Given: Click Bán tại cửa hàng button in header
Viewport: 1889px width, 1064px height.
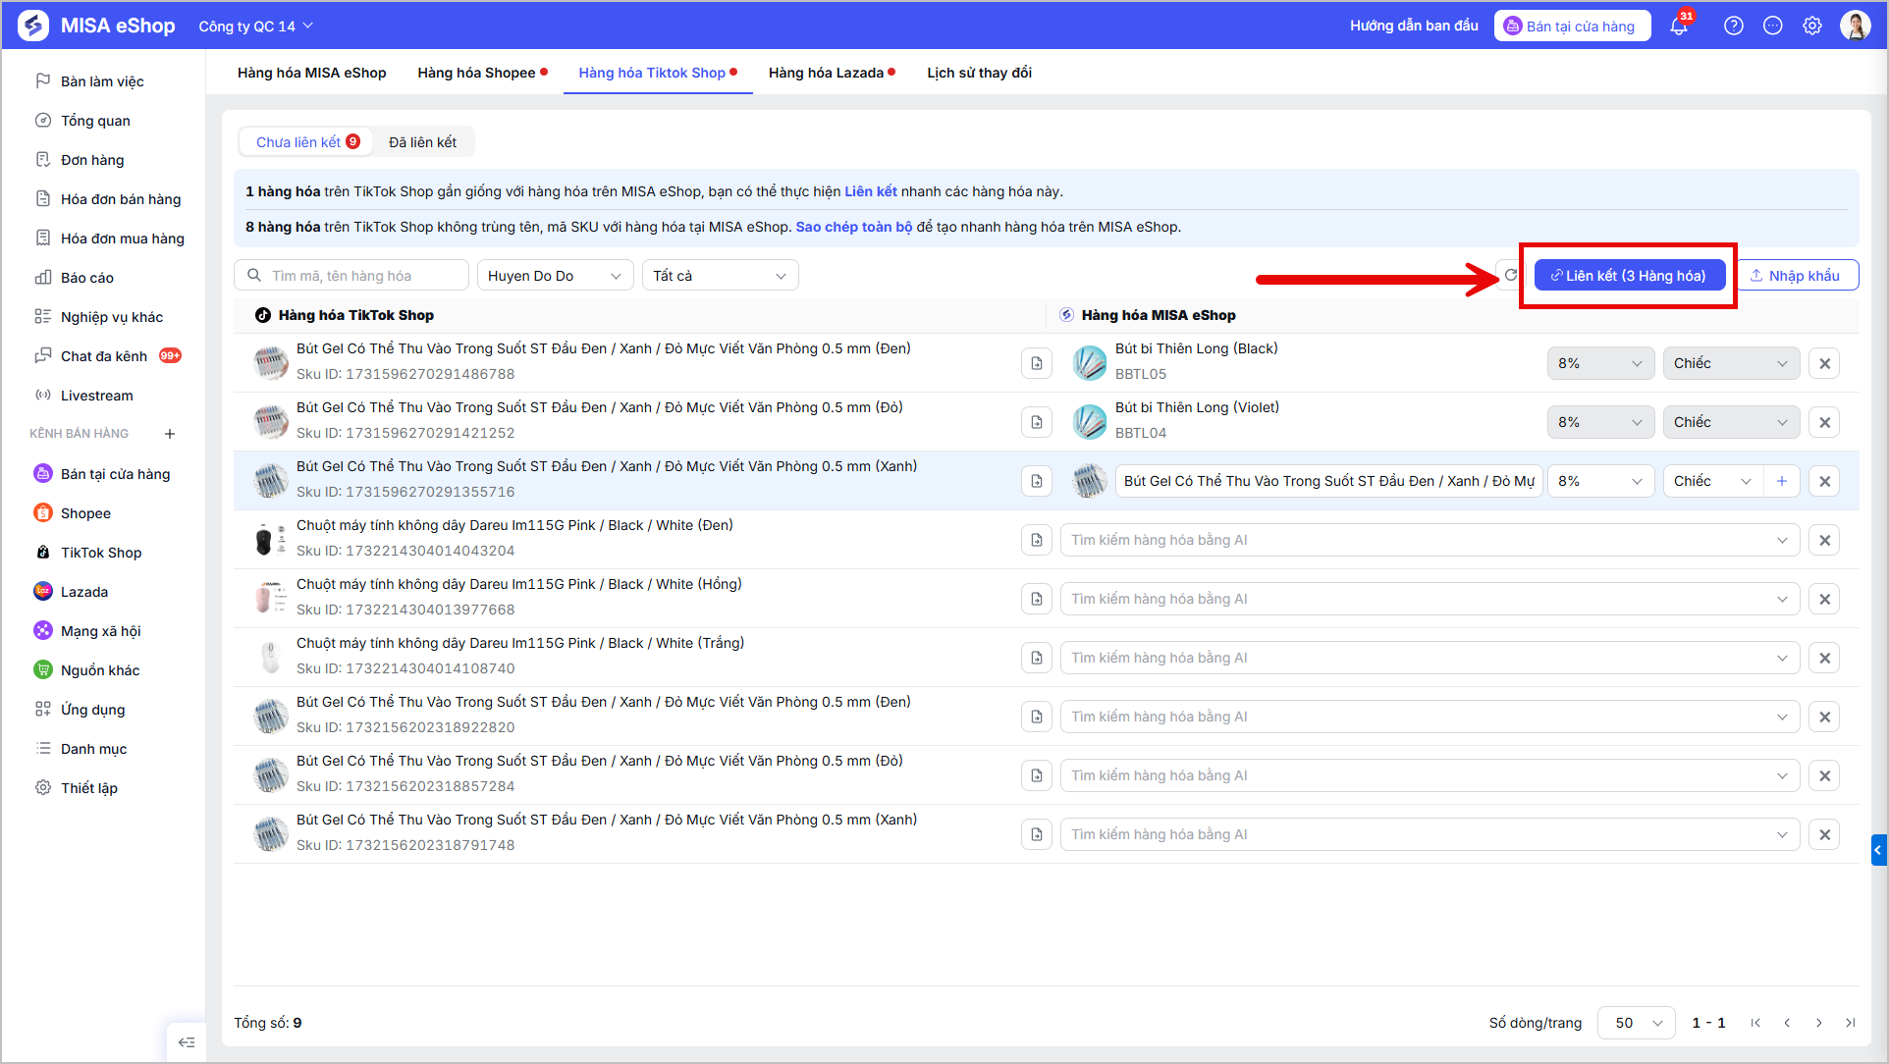Looking at the screenshot, I should [x=1572, y=27].
